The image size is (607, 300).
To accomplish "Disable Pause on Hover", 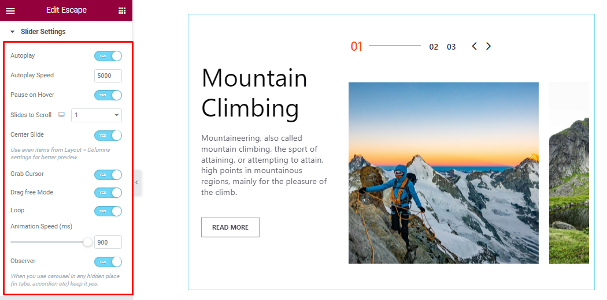I will [108, 95].
